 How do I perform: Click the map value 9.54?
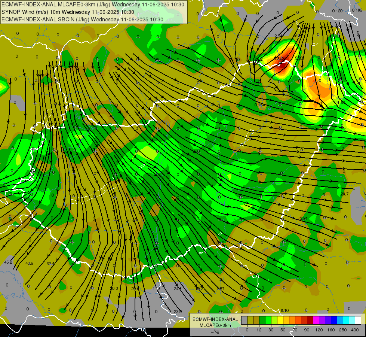click(x=298, y=35)
